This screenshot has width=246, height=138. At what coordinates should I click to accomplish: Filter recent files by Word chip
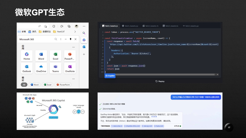pyautogui.click(x=35, y=85)
